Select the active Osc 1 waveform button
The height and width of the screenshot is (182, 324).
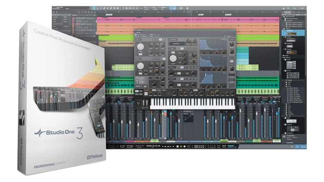coord(160,39)
